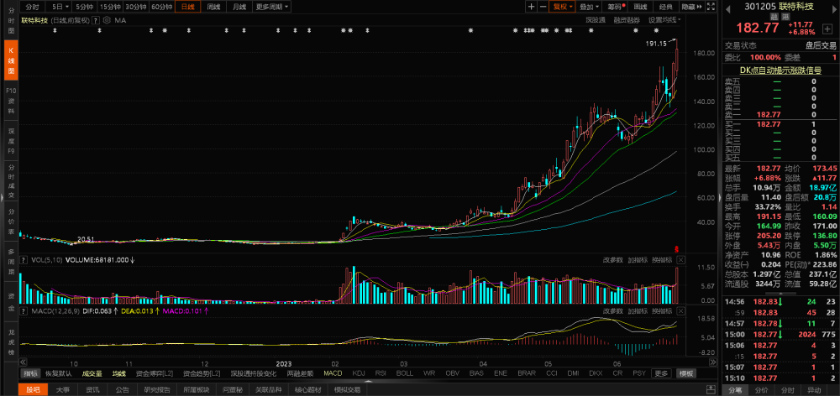This screenshot has width=840, height=396.
Task: Open fullscreen chart view icon
Action: 711,7
